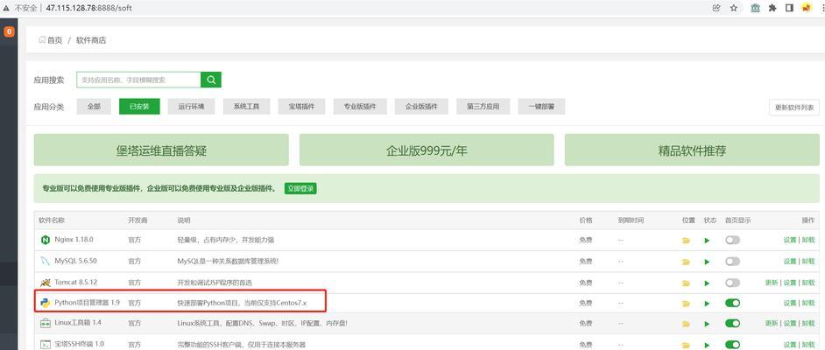Click the 立即登录 button
Screen dimensions: 825x350
point(300,189)
